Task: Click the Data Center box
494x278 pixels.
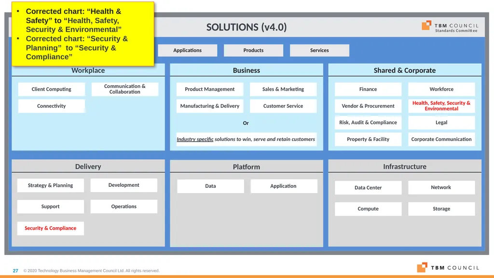Action: pyautogui.click(x=368, y=188)
